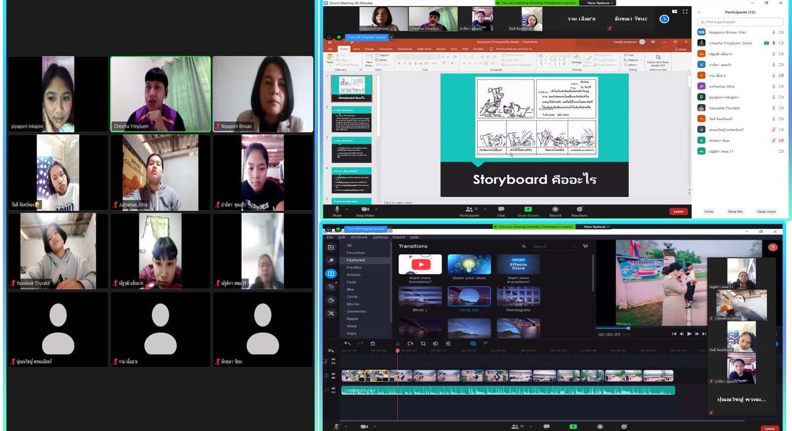Screen dimensions: 792x431
Task: Select the Titles tool in Movavi sidebar
Action: point(331,287)
